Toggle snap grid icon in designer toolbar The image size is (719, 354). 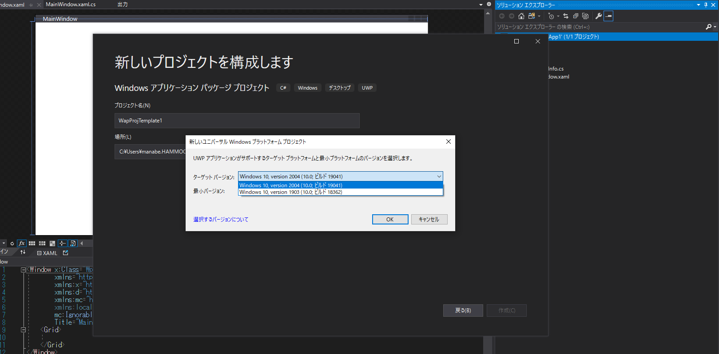pos(32,243)
